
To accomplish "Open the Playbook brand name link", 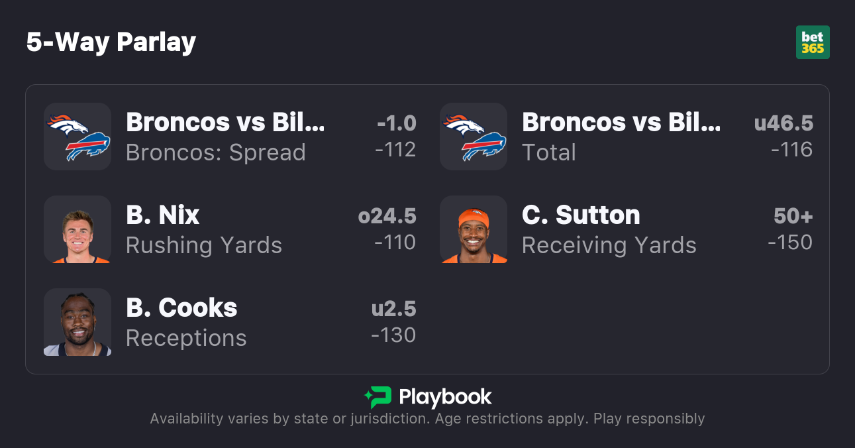I will coord(445,397).
